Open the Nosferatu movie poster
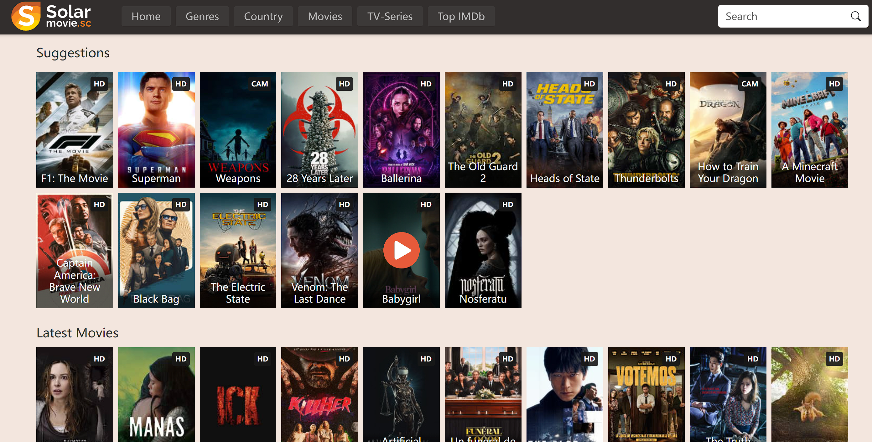Screen dimensions: 872x442 [x=483, y=250]
